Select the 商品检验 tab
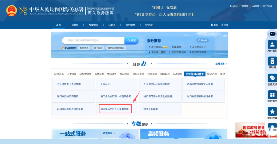The image size is (277, 144). (124, 74)
